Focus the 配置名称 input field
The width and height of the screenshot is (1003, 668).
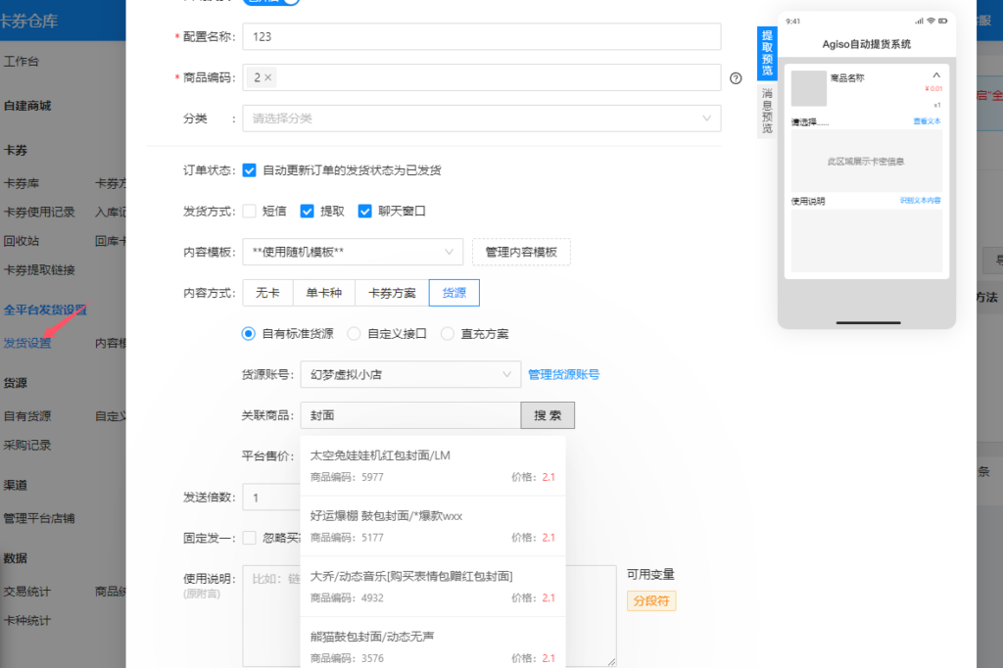[482, 36]
